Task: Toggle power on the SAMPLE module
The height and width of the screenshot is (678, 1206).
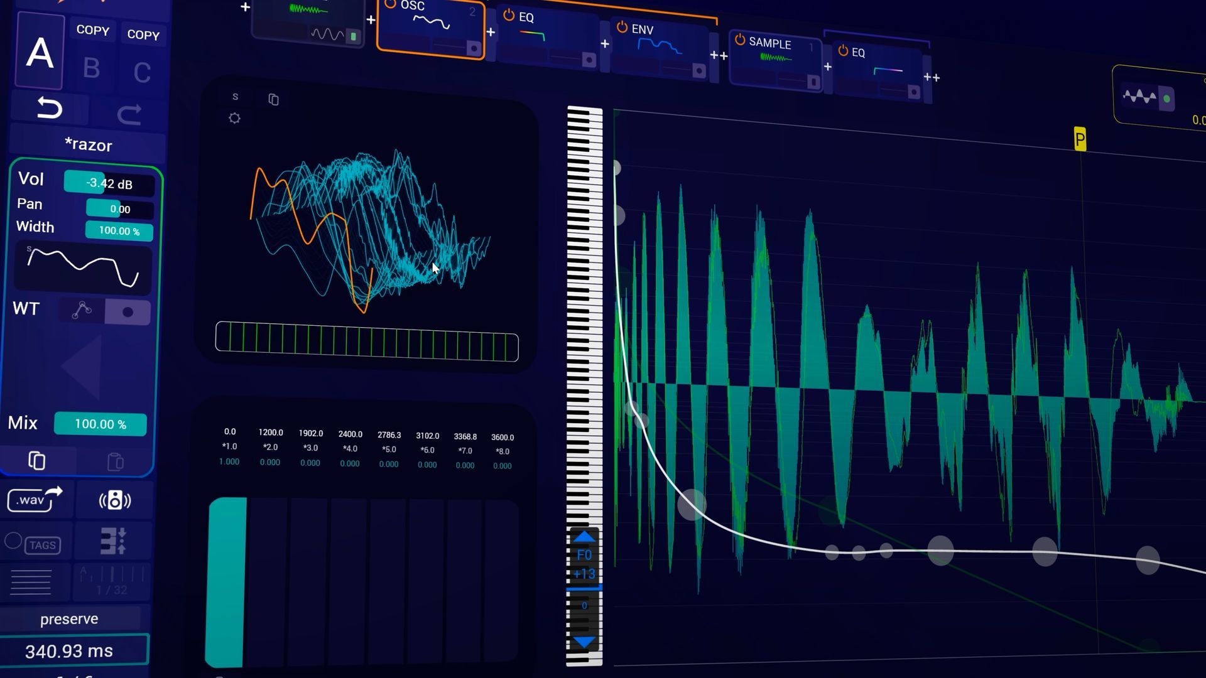Action: click(x=740, y=40)
